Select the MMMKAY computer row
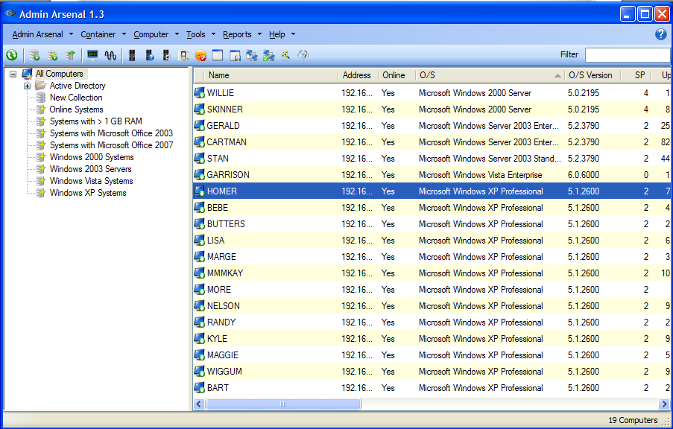This screenshot has width=673, height=429. point(432,273)
